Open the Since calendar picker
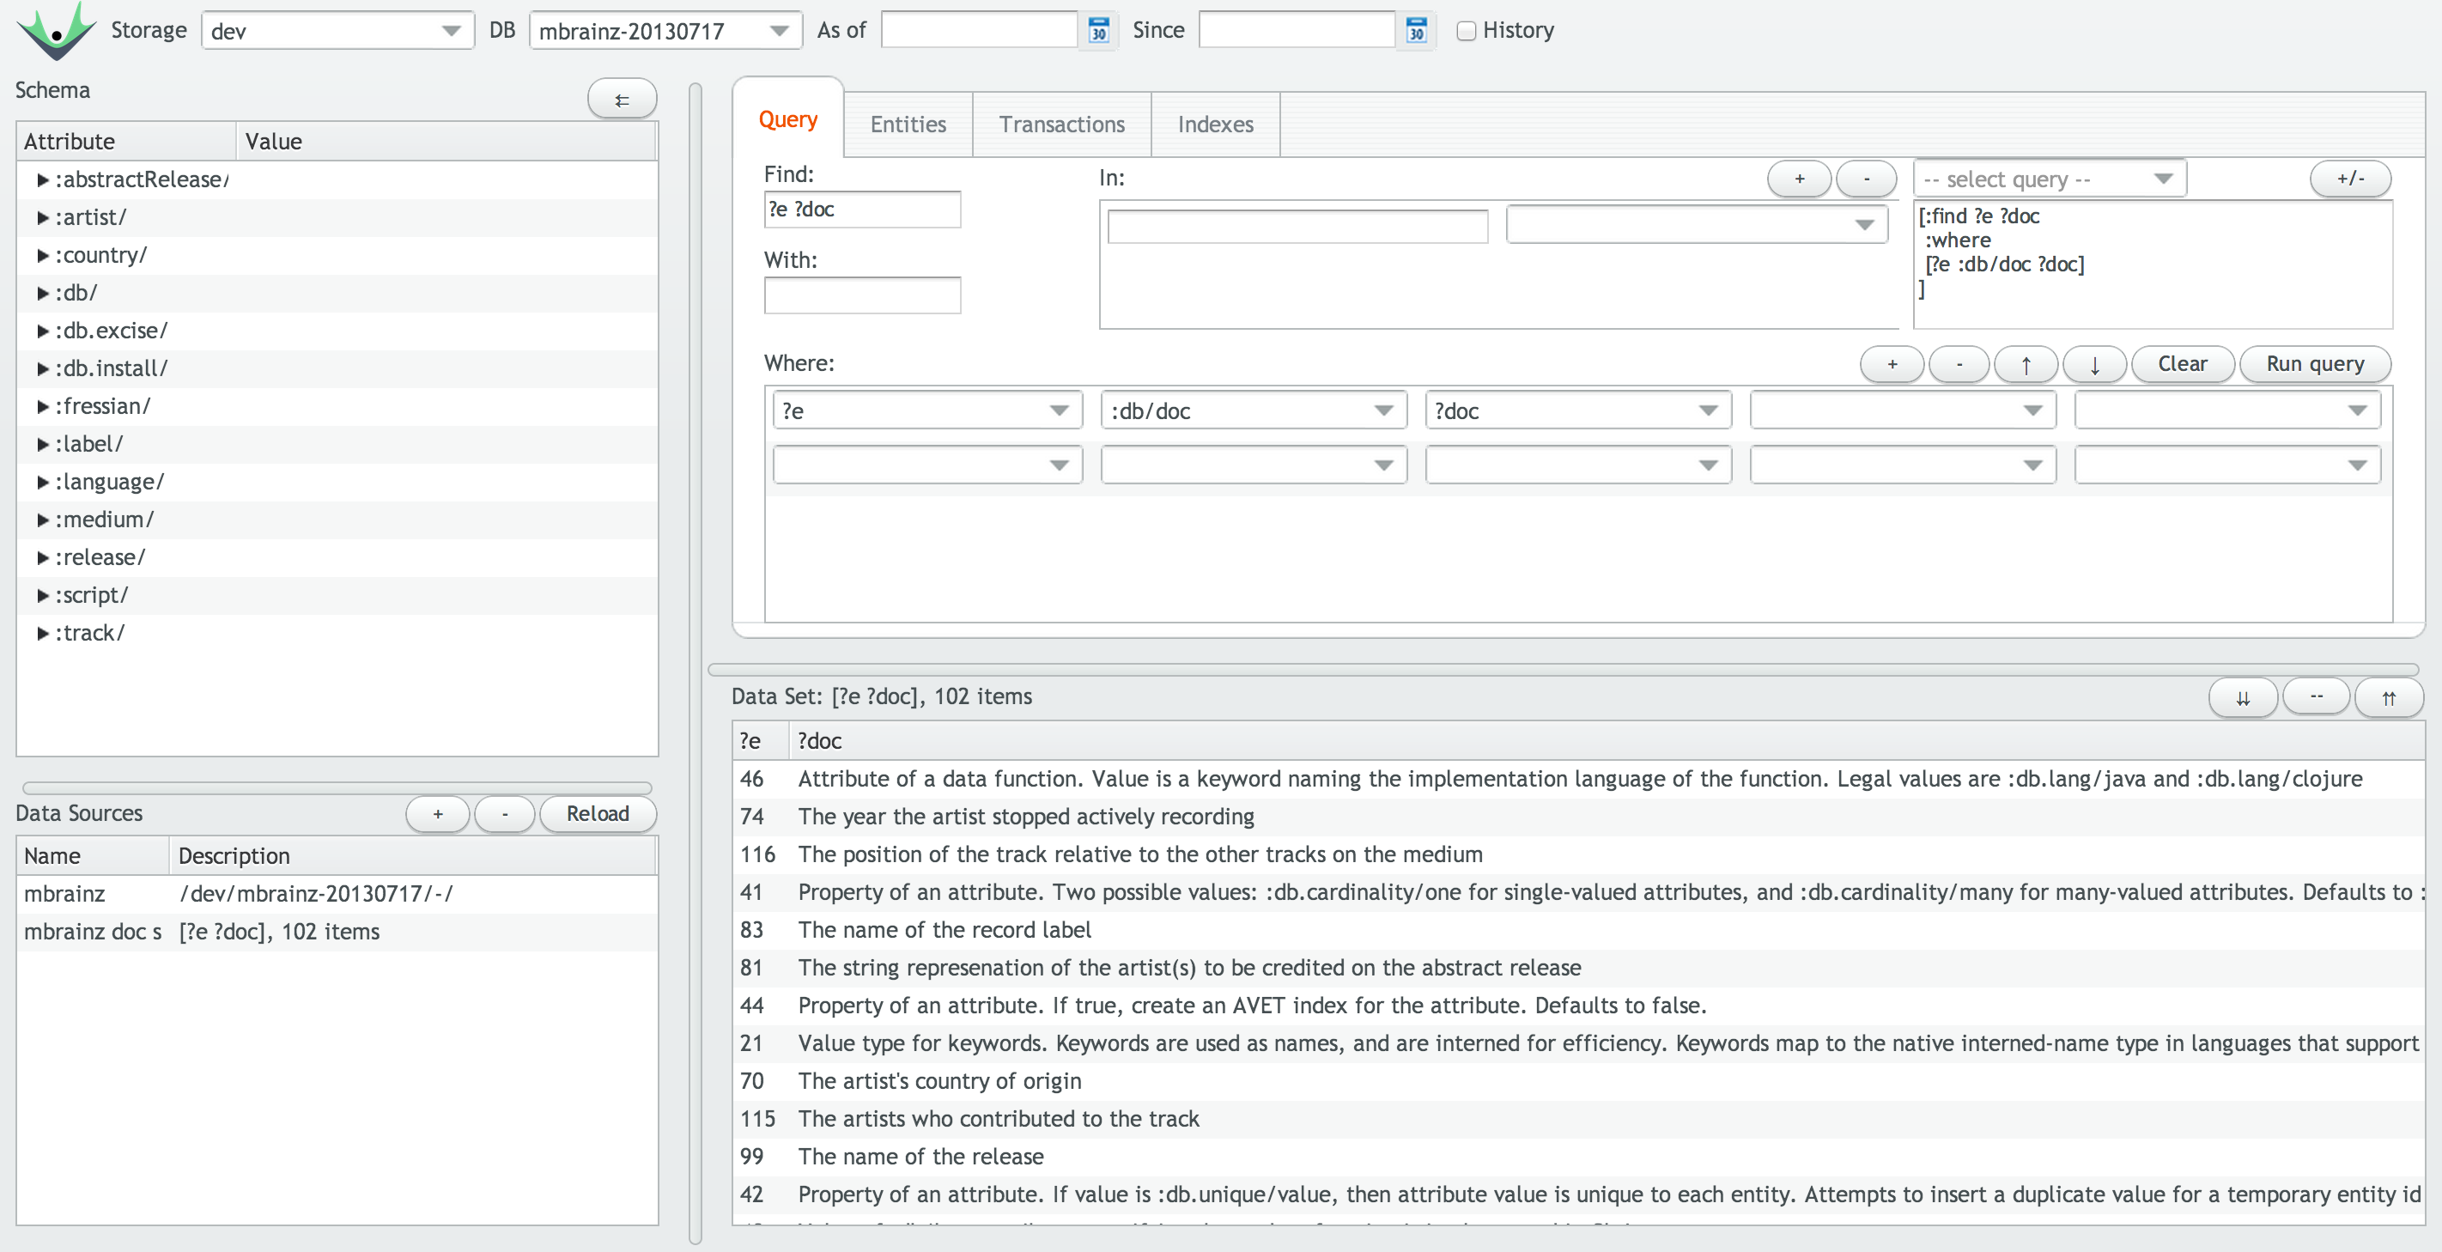 tap(1415, 30)
